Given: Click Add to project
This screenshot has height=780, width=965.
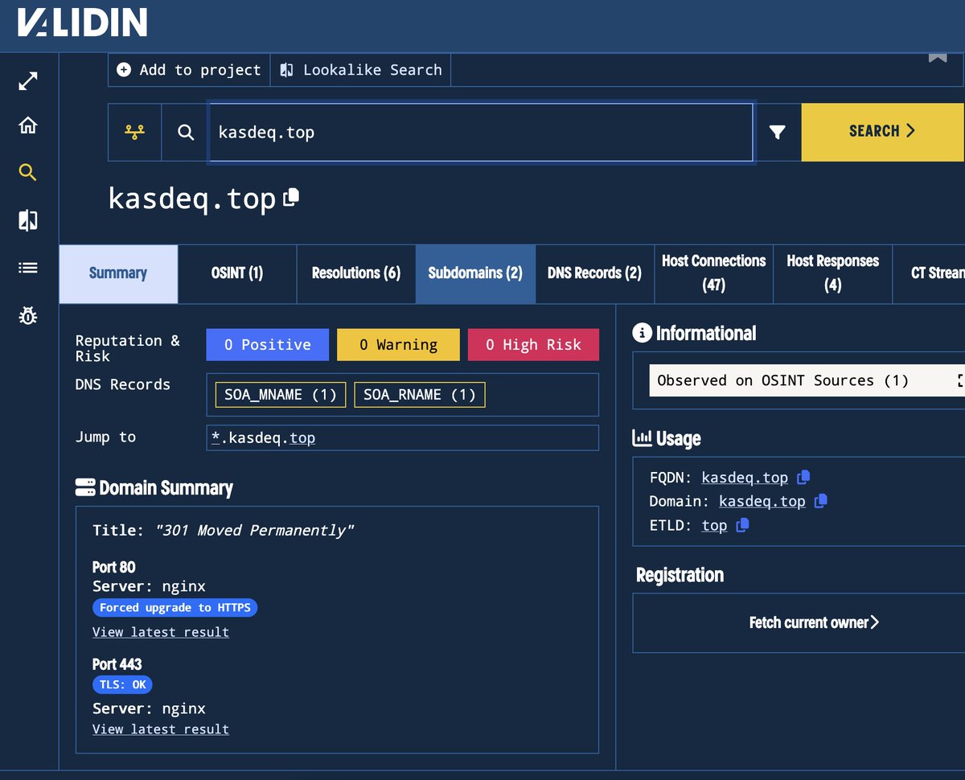Looking at the screenshot, I should pos(189,70).
